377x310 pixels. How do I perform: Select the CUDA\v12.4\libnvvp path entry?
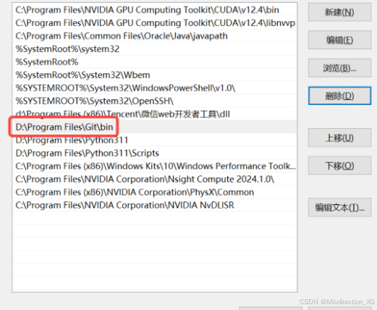coord(155,23)
